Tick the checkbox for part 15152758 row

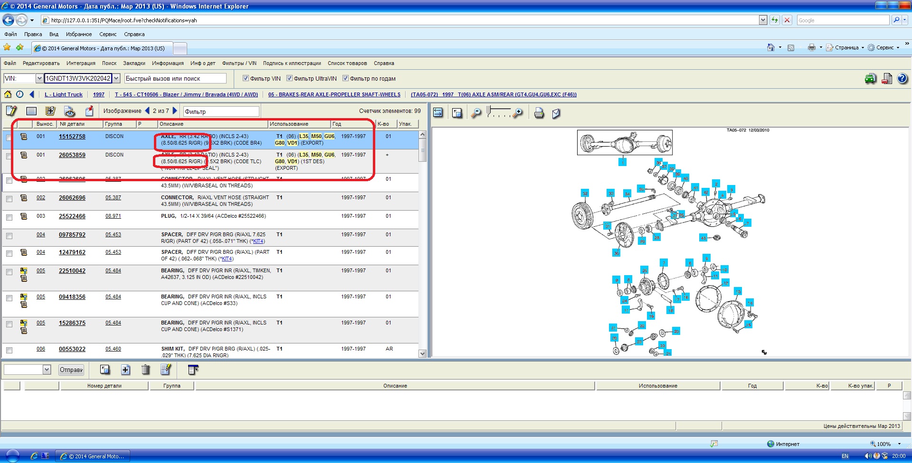[x=9, y=138]
